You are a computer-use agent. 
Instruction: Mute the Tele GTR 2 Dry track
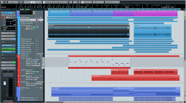(22, 98)
